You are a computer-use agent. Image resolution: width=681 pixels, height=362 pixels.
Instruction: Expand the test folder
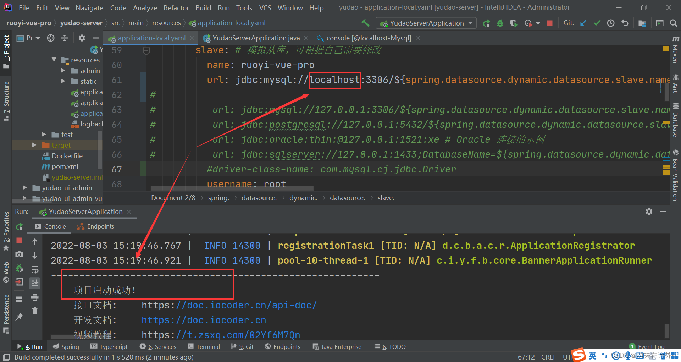[44, 134]
